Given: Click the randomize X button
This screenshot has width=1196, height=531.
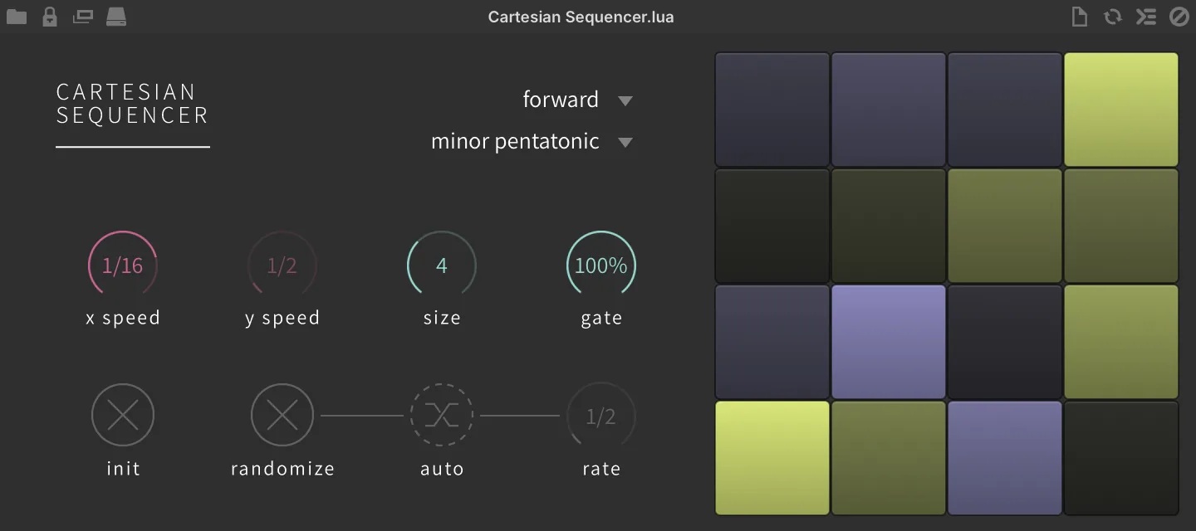Looking at the screenshot, I should click(x=282, y=415).
